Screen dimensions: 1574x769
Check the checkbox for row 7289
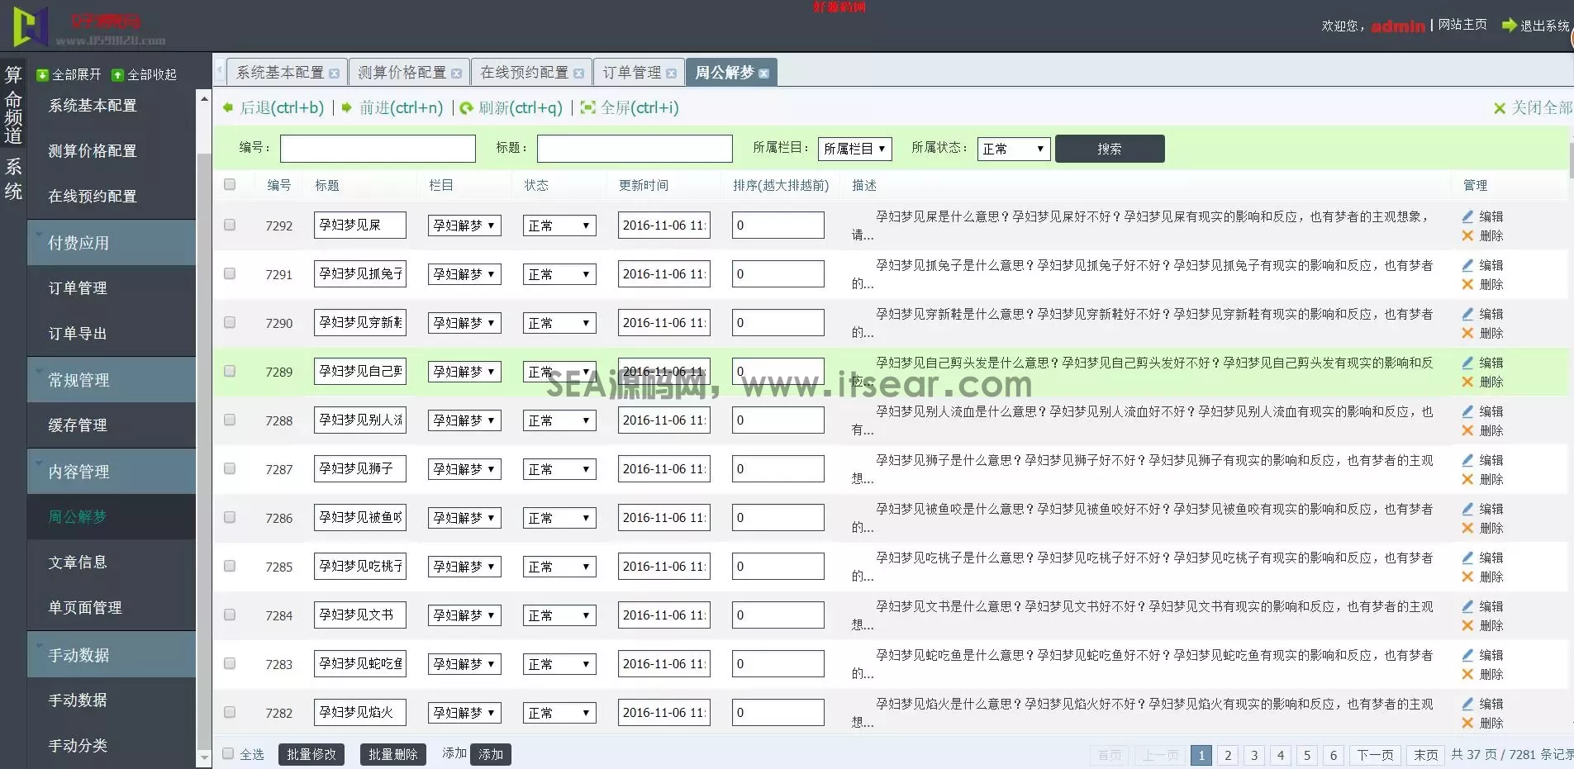[230, 371]
